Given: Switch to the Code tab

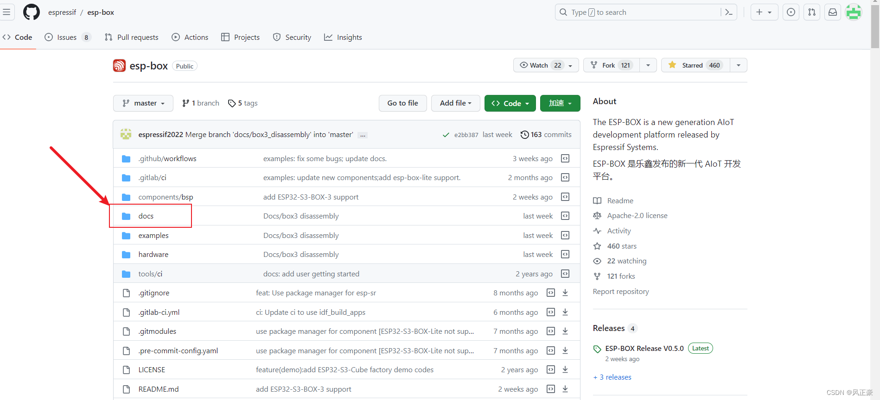Looking at the screenshot, I should click(x=18, y=37).
